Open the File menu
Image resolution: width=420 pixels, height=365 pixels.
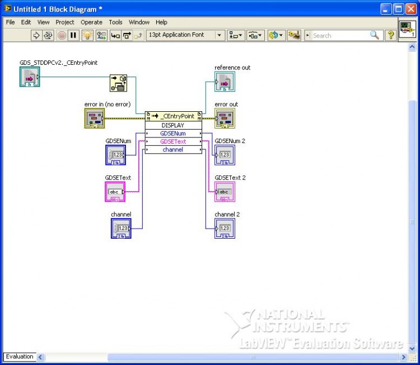10,22
